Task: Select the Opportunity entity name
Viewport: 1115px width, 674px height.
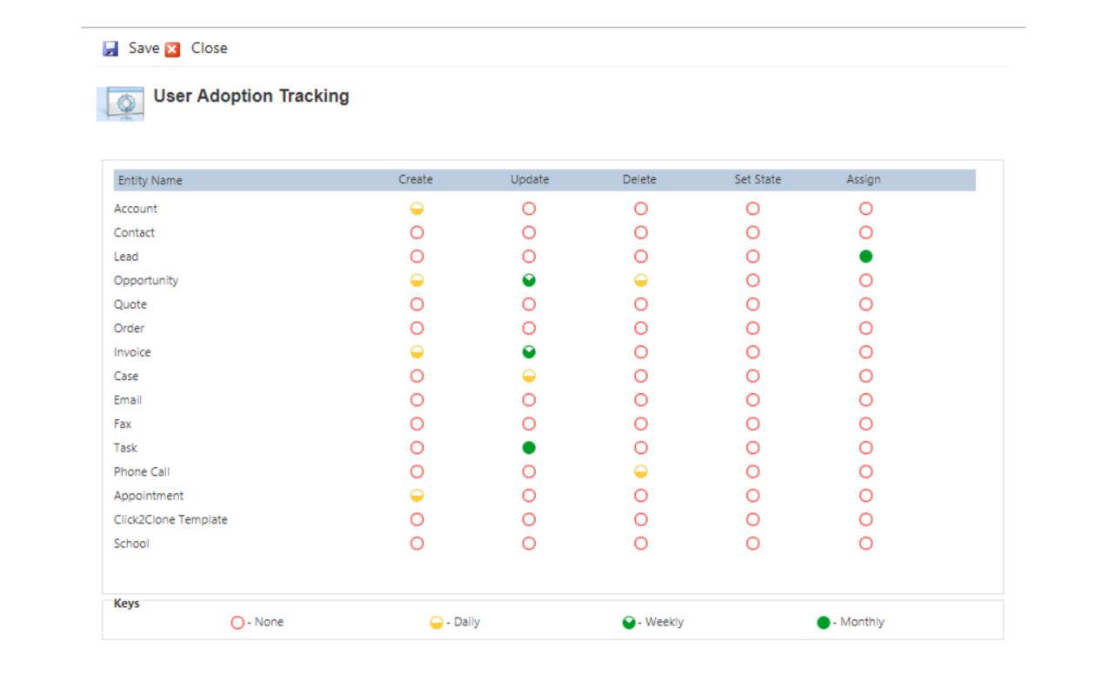Action: (x=146, y=281)
